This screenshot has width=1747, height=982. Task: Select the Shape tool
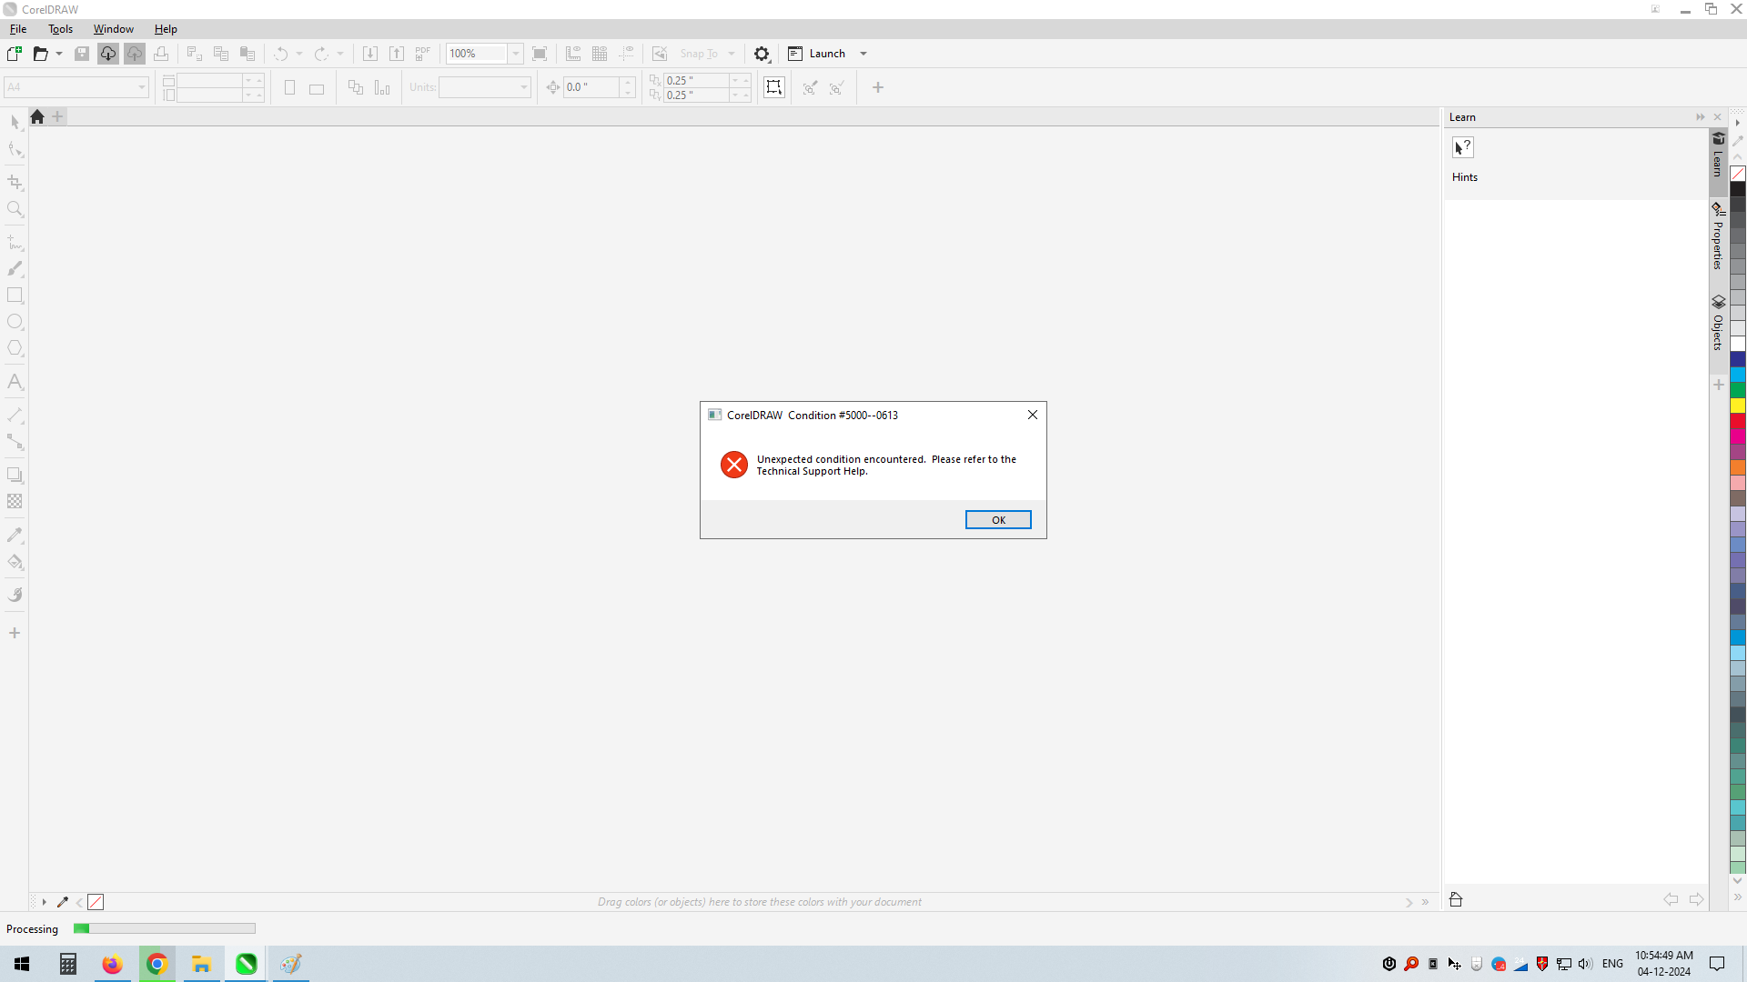coord(15,150)
